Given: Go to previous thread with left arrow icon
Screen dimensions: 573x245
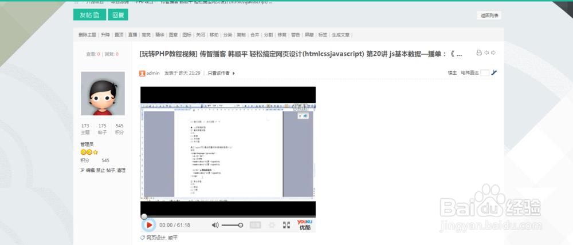Looking at the screenshot, I should 486,53.
